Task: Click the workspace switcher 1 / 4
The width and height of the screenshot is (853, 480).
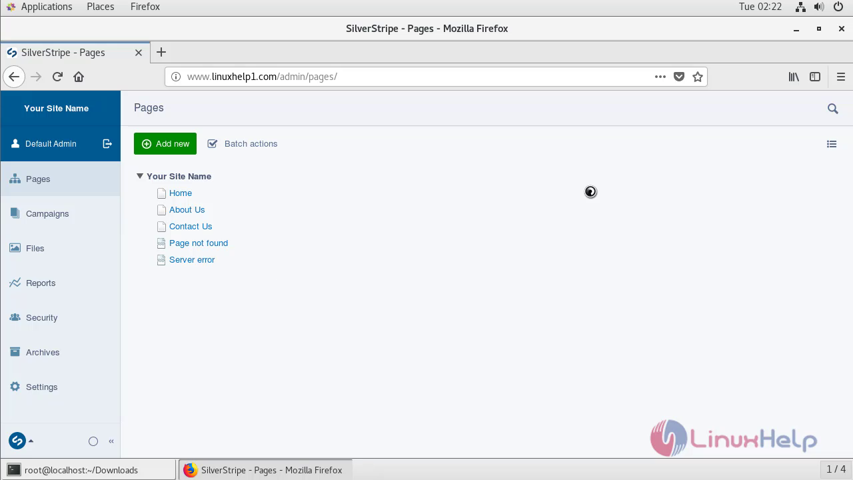Action: (x=836, y=469)
